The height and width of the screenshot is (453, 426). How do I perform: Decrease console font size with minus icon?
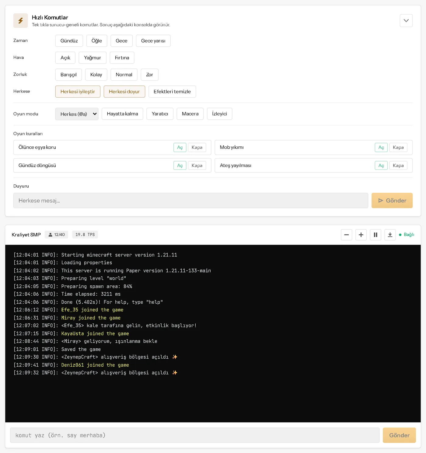click(x=347, y=235)
